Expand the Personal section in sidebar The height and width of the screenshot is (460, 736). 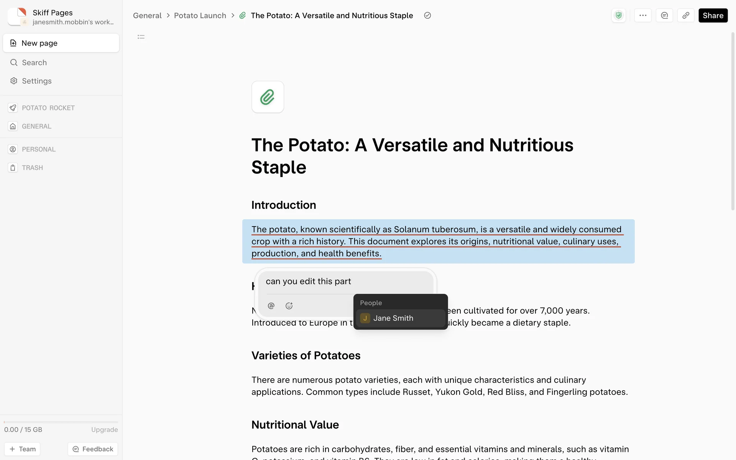(38, 149)
